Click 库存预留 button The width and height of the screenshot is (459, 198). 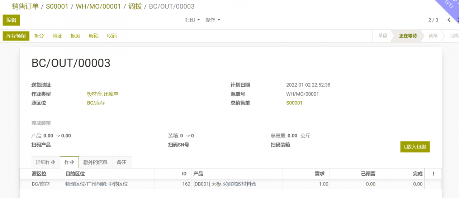(x=16, y=36)
